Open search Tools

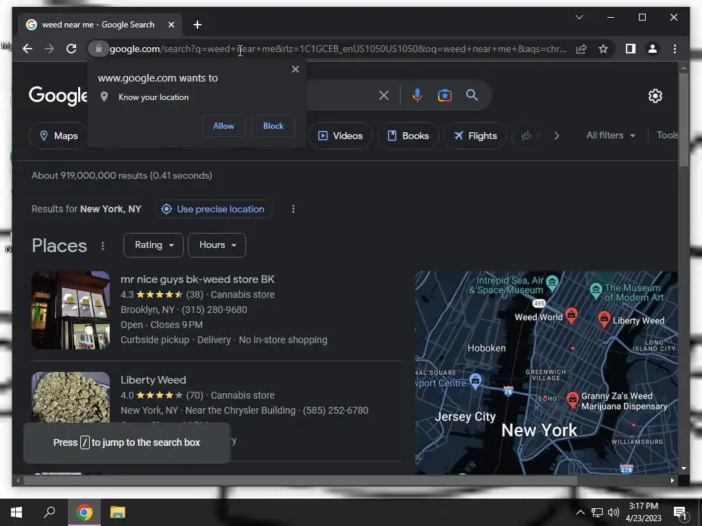click(667, 135)
